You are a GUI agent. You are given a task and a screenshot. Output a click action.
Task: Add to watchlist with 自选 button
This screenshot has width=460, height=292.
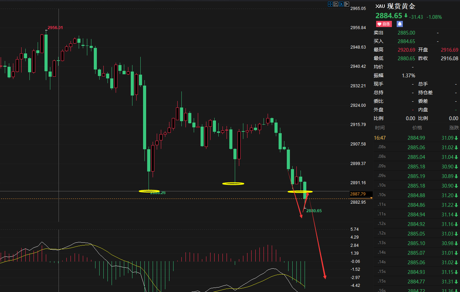point(384,24)
